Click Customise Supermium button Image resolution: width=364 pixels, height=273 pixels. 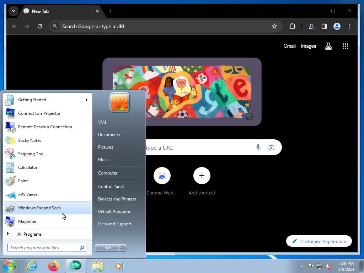319,241
